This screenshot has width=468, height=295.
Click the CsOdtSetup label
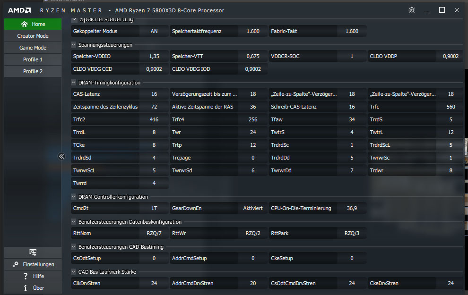[87, 258]
